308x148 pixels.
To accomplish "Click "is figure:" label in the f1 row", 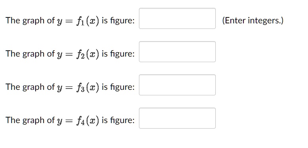I will tap(118, 21).
